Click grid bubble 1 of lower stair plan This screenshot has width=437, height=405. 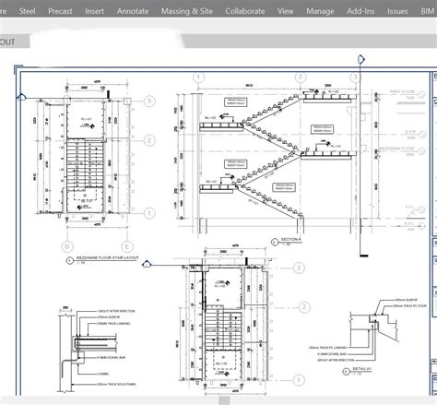[x=299, y=380]
